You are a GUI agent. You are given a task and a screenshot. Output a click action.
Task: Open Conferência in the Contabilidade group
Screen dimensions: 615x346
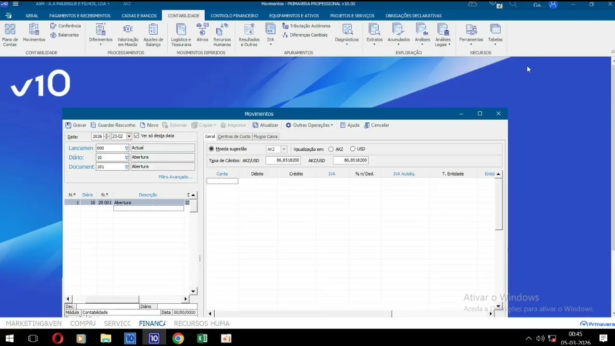[x=65, y=26]
